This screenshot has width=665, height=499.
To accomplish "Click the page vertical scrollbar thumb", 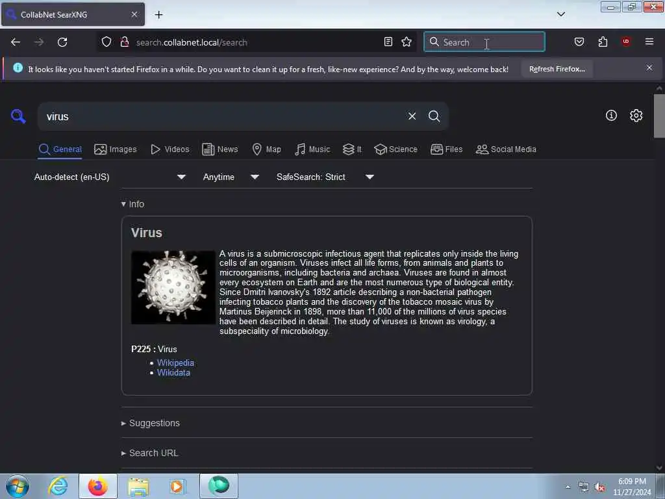I will 659,116.
